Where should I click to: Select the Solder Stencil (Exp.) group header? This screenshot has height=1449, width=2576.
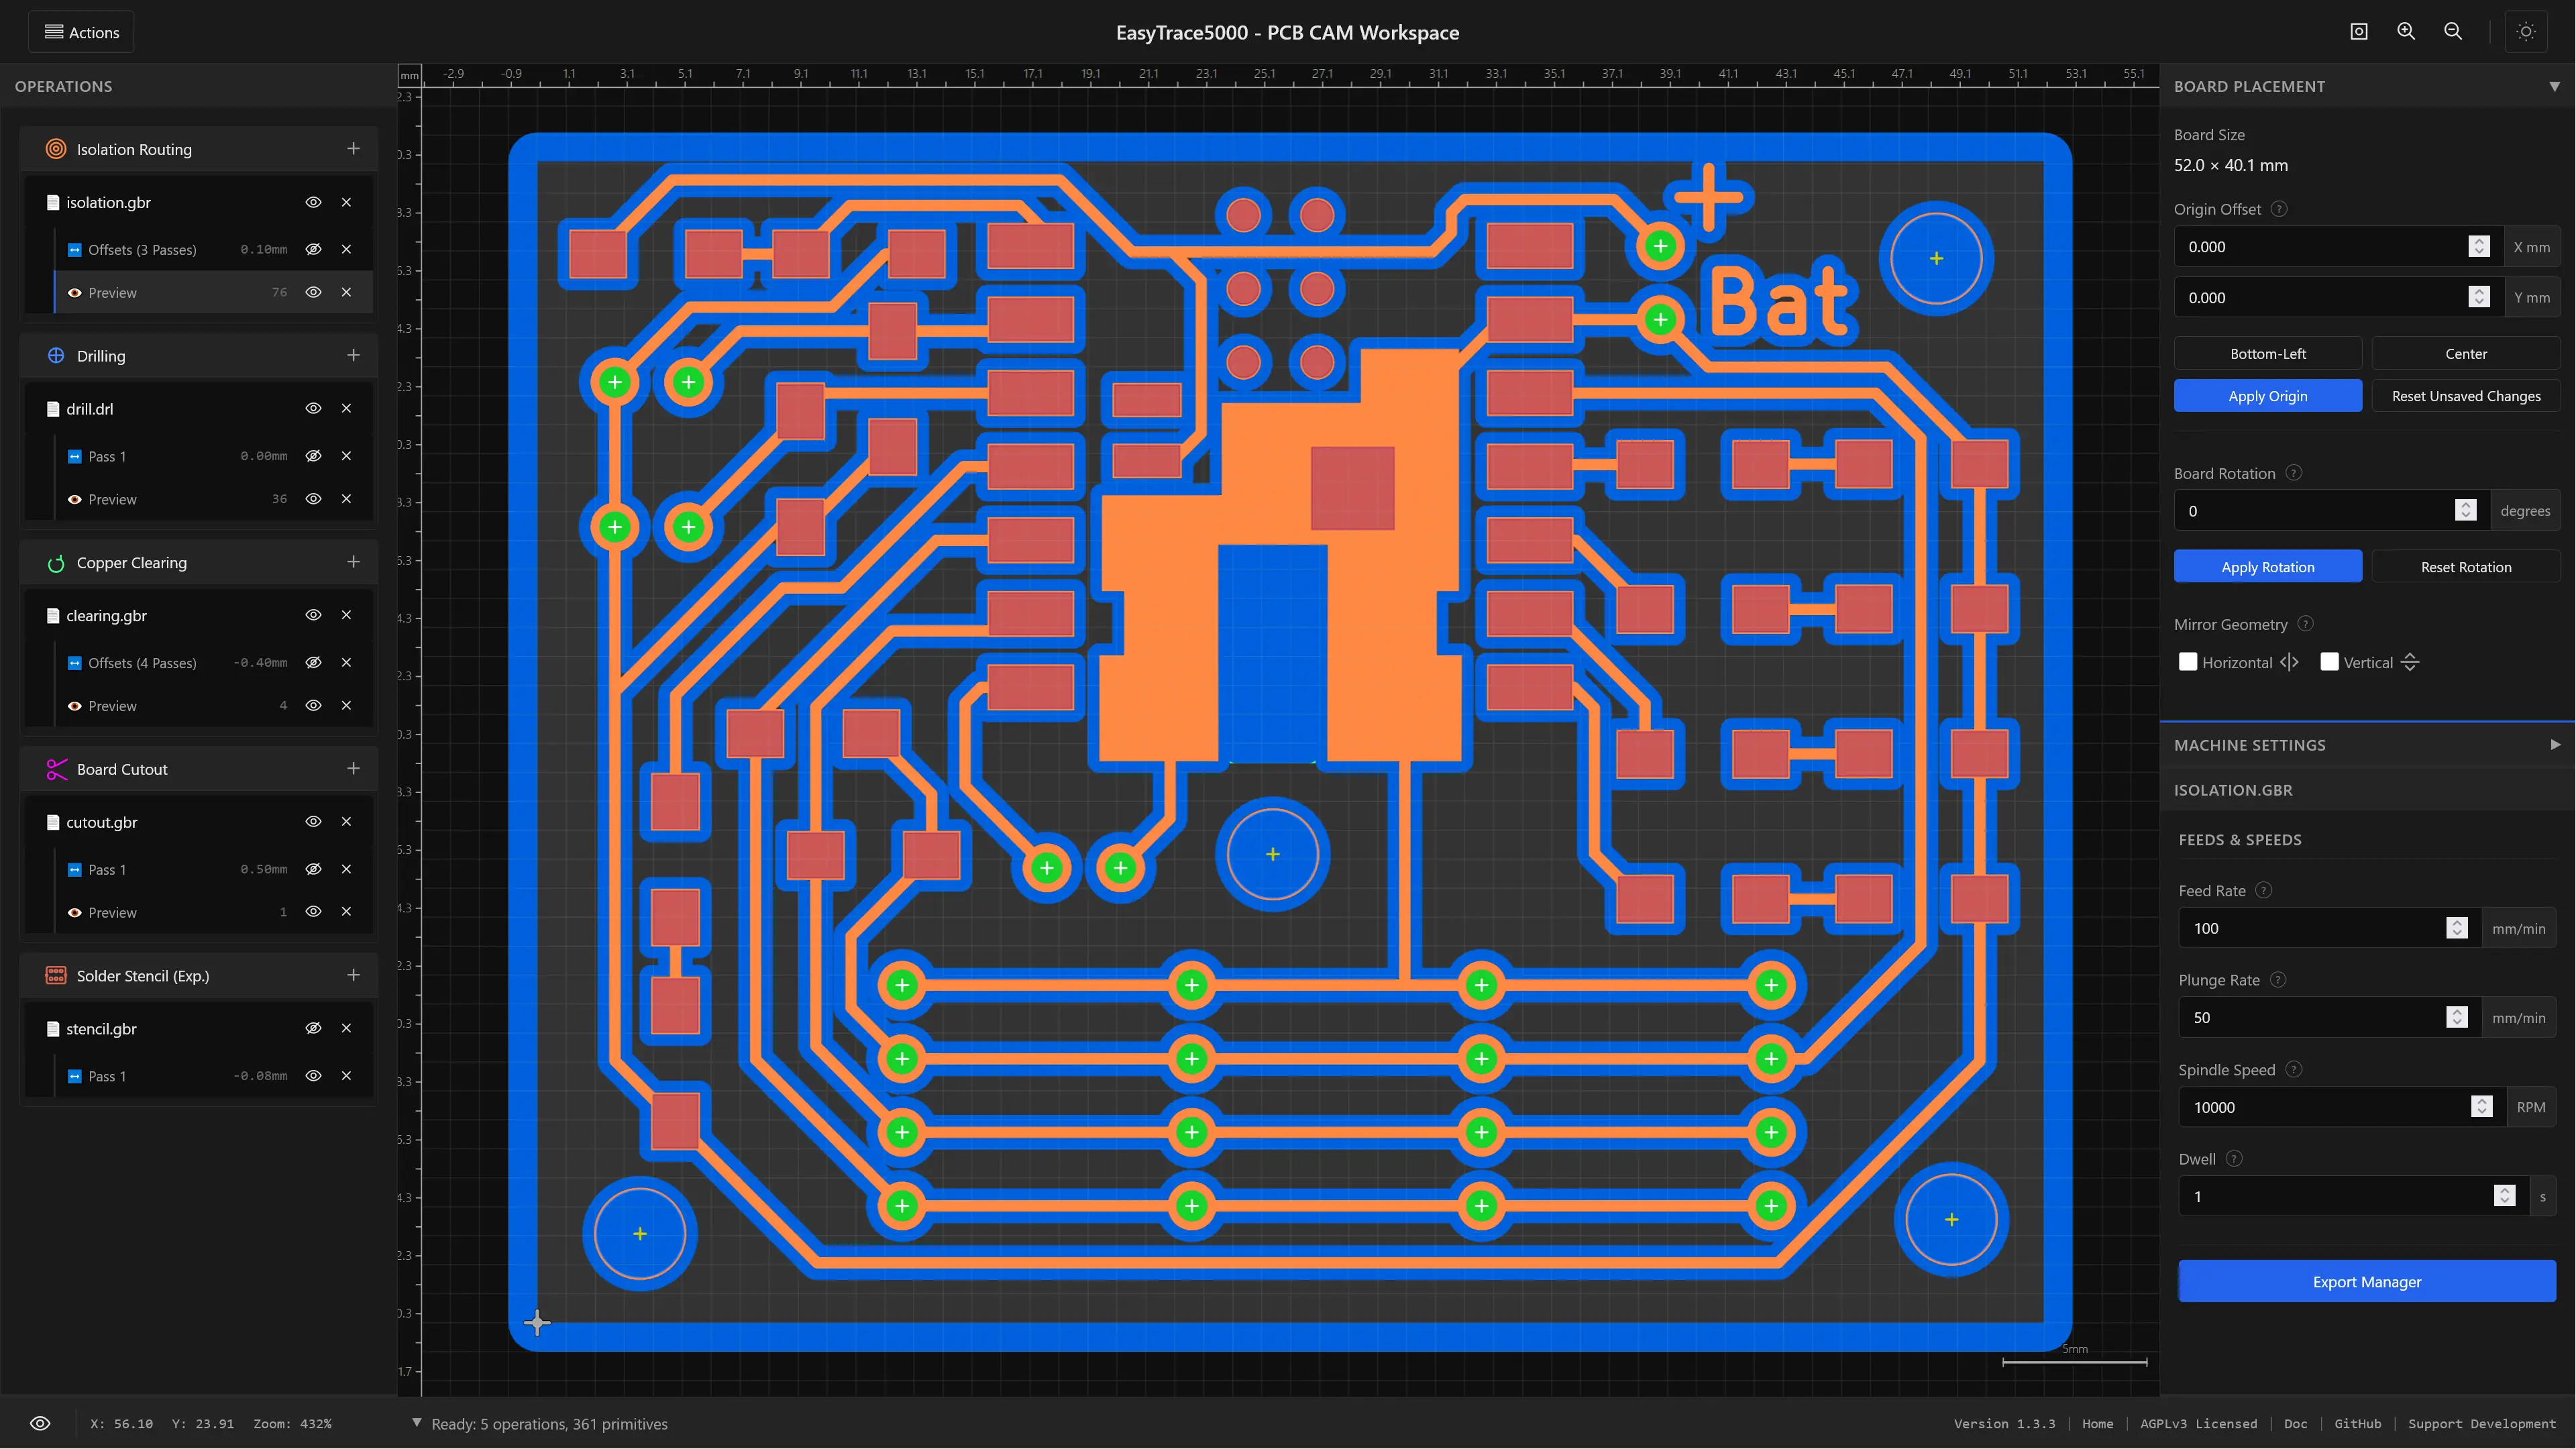(x=198, y=975)
